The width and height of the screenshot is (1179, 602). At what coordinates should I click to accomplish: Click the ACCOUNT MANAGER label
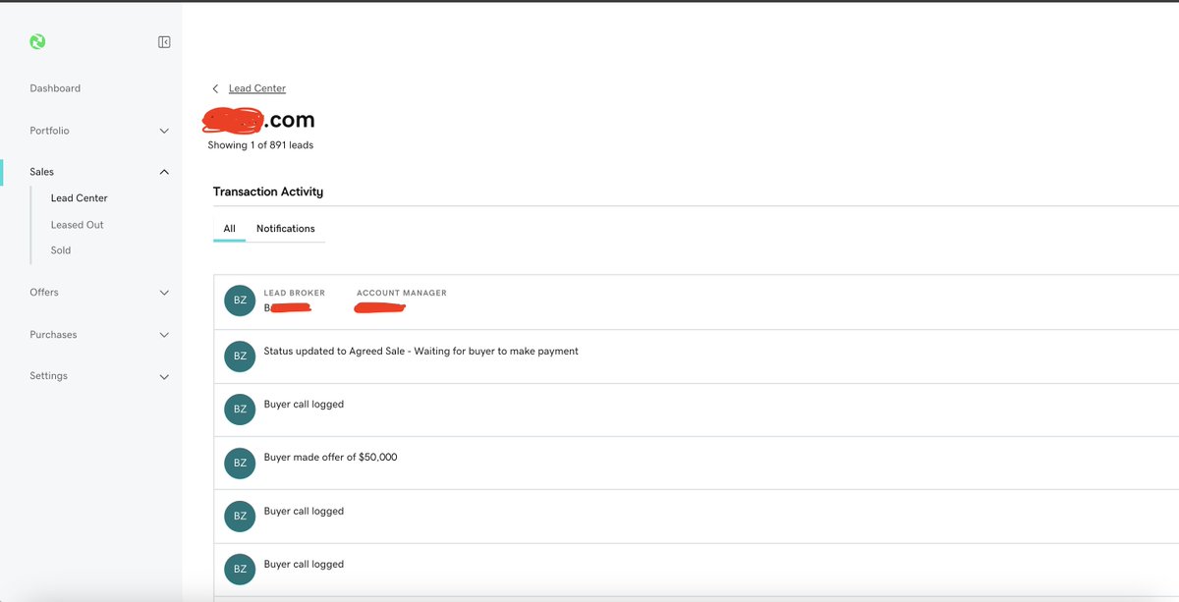click(402, 293)
